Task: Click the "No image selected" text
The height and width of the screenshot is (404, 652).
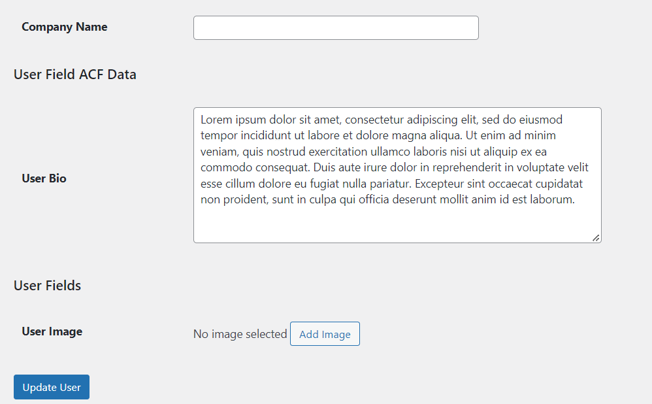Action: (240, 334)
